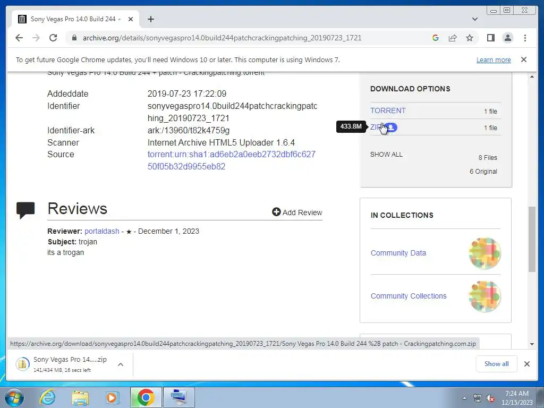Click the address bar URL
Screen dimensions: 544x408
point(222,38)
